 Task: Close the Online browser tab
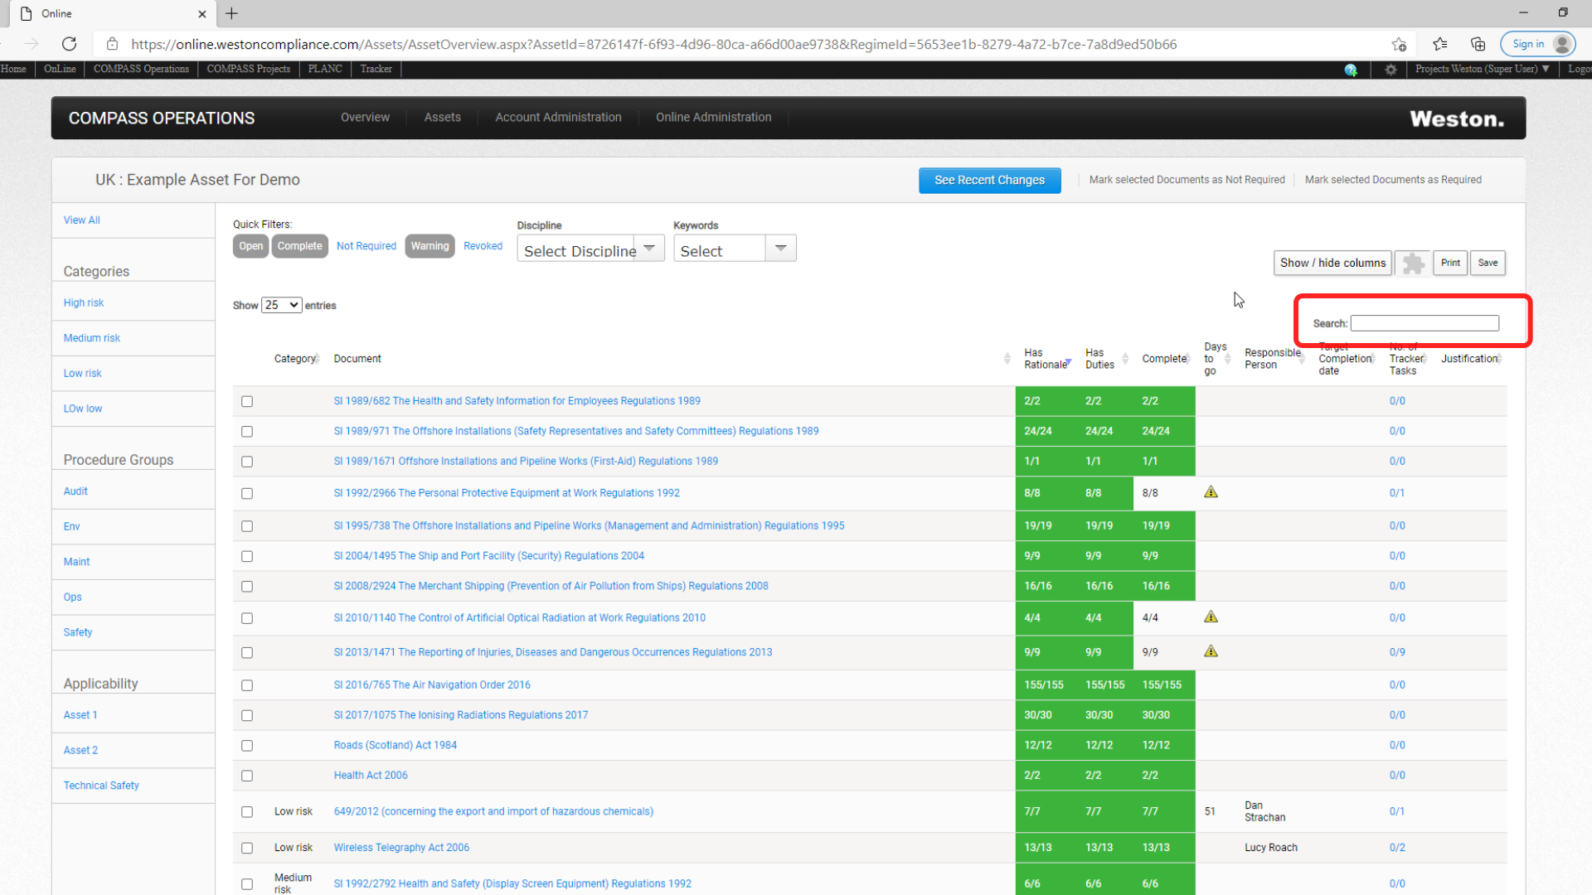[202, 14]
